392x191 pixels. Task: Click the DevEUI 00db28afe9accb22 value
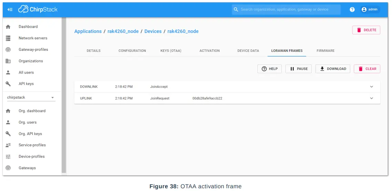tap(207, 98)
